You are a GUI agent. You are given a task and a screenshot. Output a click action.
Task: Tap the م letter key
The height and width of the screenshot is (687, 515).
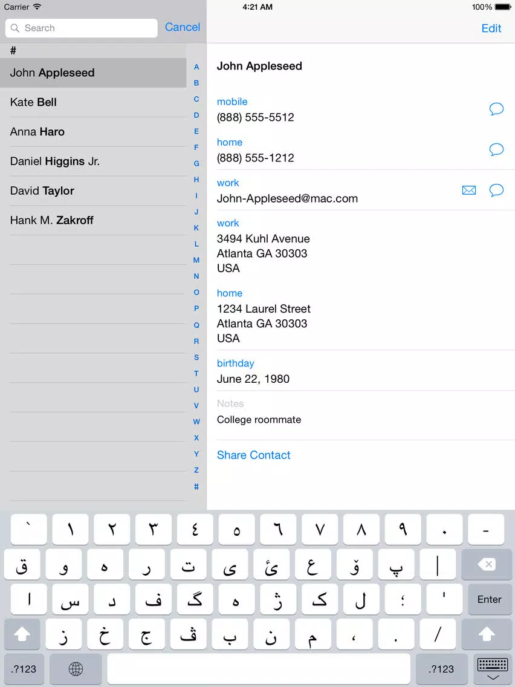tap(313, 634)
